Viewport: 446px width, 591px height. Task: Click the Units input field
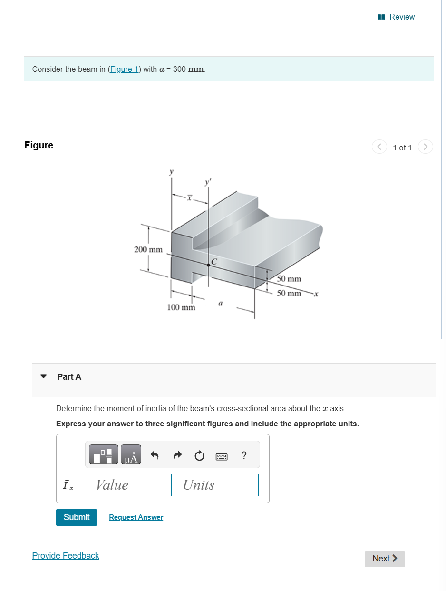click(215, 485)
